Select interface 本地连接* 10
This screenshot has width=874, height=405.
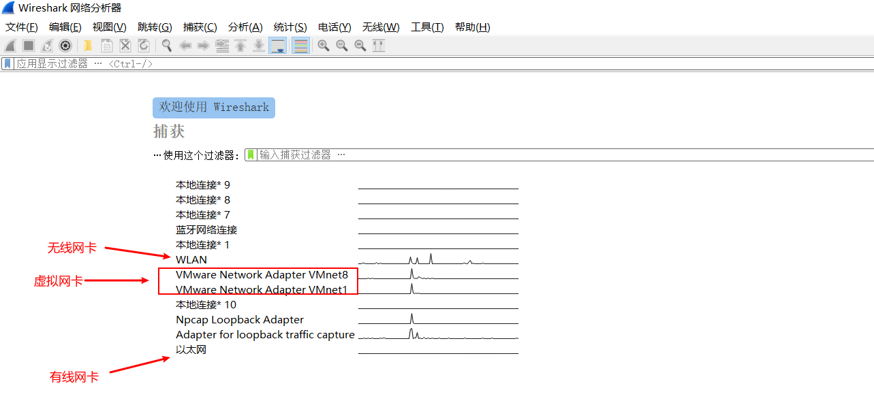click(x=206, y=304)
